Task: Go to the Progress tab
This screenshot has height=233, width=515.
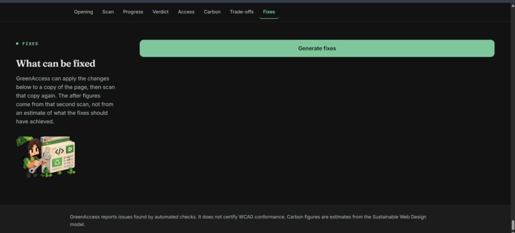Action: pyautogui.click(x=133, y=12)
